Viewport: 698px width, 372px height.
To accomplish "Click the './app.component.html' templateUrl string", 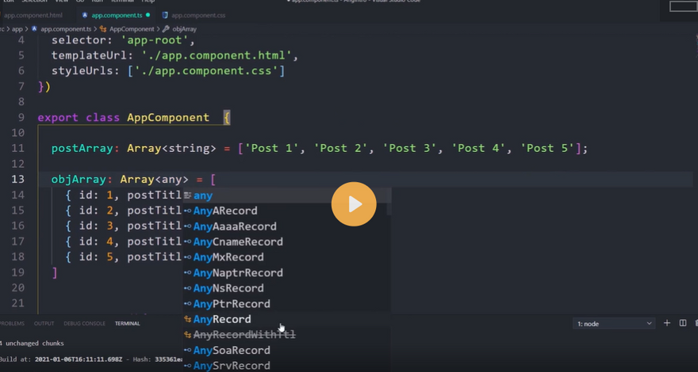I will coord(217,56).
